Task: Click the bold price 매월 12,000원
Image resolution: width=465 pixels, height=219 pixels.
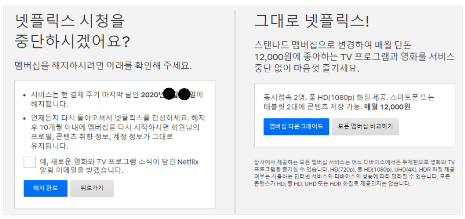Action: (x=387, y=107)
